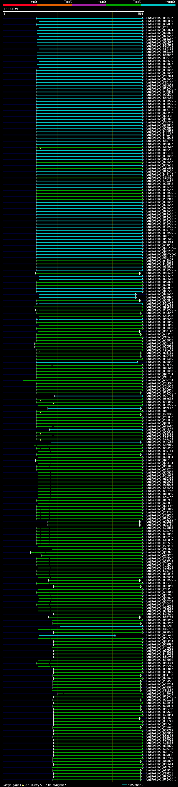Select the UniRef100_A1HSK0 label
The image size is (178, 787).
tap(160, 767)
